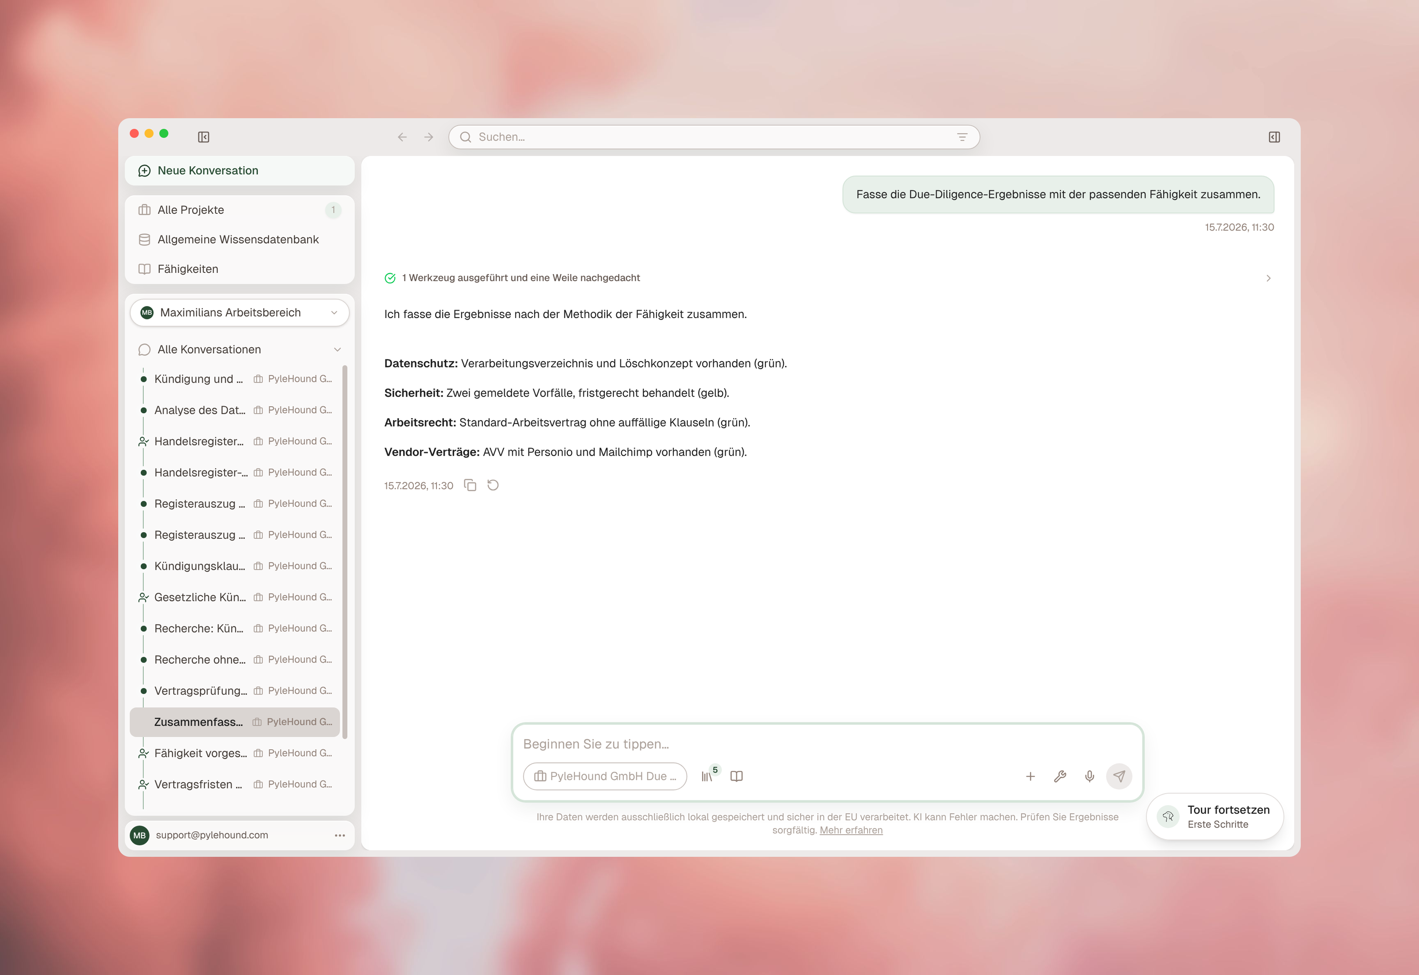This screenshot has width=1419, height=975.
Task: Open conversation 'Fähigkeit vorges...'
Action: pos(235,753)
